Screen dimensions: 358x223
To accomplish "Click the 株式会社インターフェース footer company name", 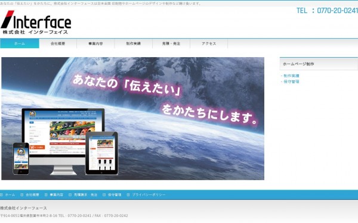I will 23,208.
